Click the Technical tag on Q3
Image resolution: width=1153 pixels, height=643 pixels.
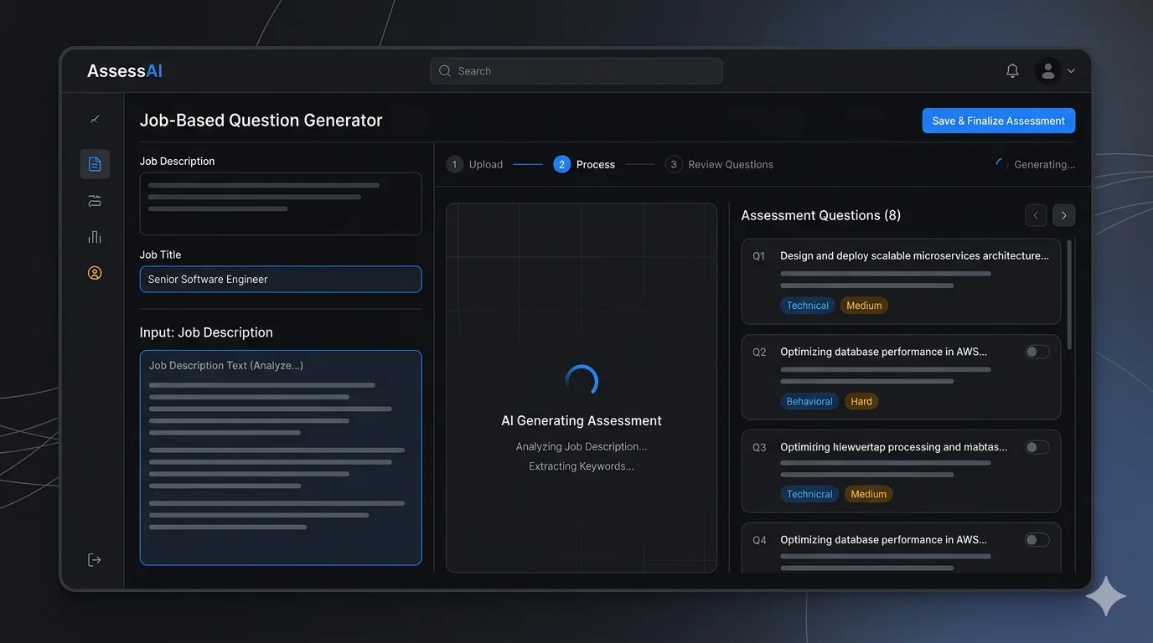809,494
